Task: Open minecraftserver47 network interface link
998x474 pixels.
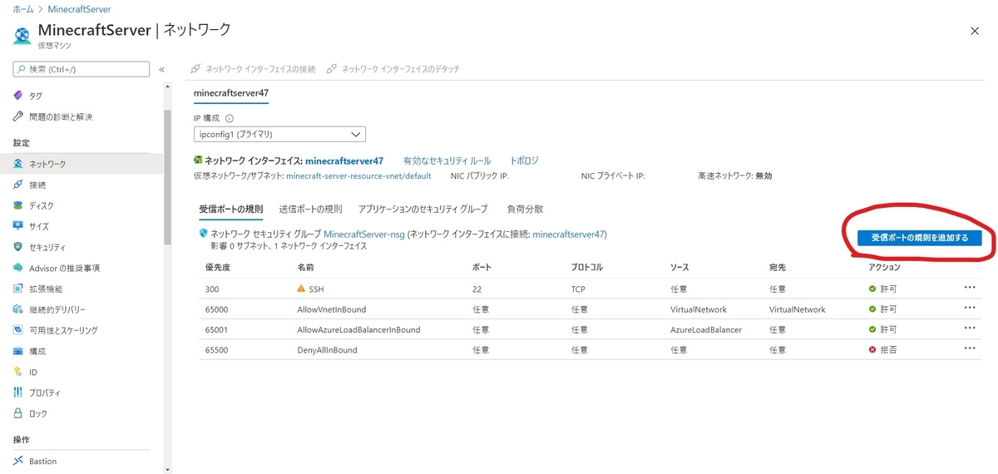Action: [344, 160]
